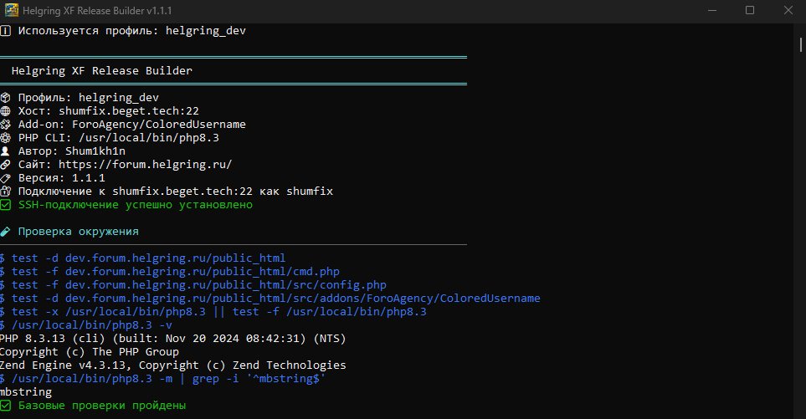Click the grep mbstring command line
806x419 pixels.
coord(162,379)
